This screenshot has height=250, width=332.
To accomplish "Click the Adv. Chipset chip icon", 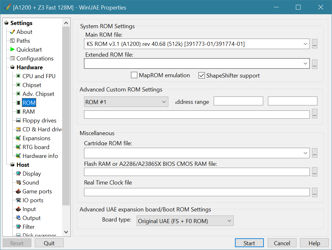I will click(x=18, y=94).
